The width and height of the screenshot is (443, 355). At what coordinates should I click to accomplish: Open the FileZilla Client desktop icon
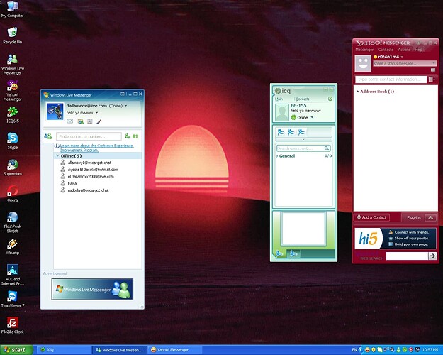pyautogui.click(x=13, y=325)
